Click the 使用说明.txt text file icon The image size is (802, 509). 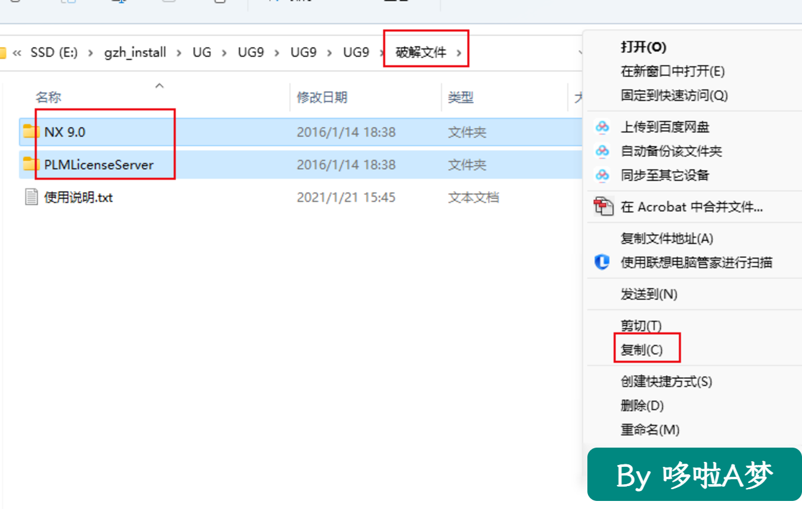[x=32, y=197]
